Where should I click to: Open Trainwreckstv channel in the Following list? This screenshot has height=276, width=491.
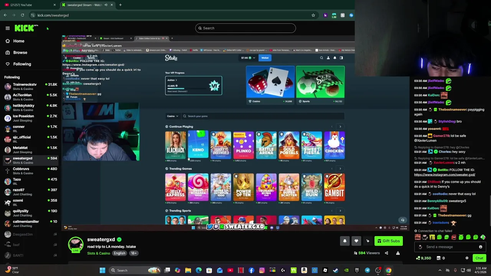(30, 87)
